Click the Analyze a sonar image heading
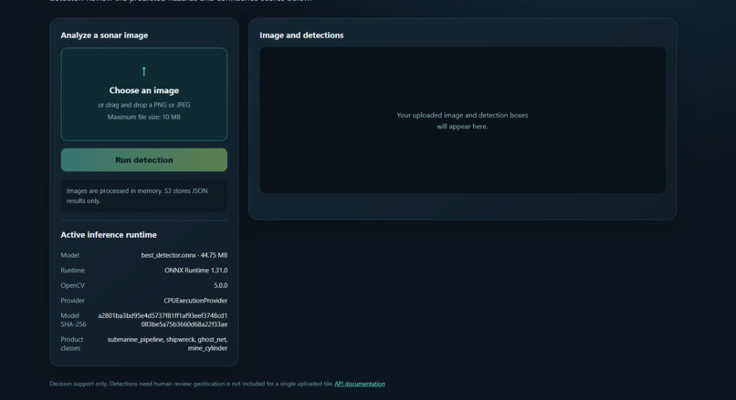The height and width of the screenshot is (400, 736). [104, 36]
